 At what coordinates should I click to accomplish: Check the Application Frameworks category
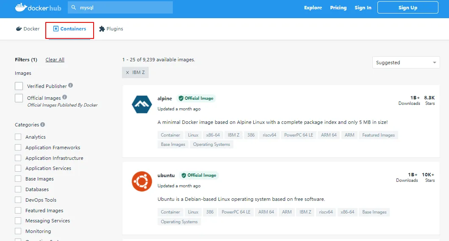pyautogui.click(x=18, y=147)
